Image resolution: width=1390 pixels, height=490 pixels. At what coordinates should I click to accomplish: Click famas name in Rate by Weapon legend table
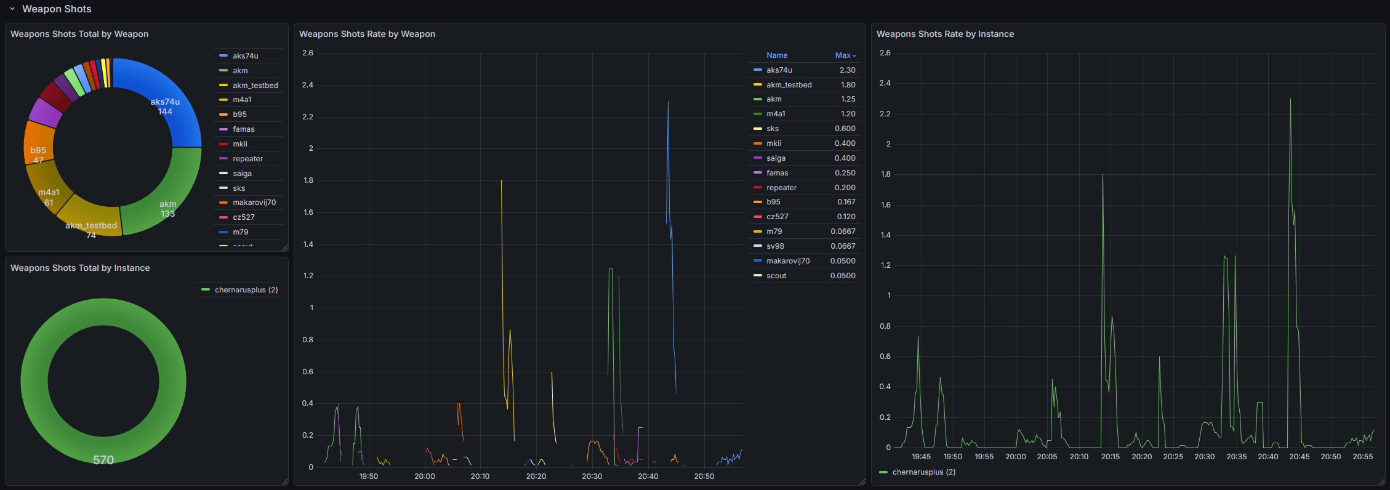click(777, 173)
